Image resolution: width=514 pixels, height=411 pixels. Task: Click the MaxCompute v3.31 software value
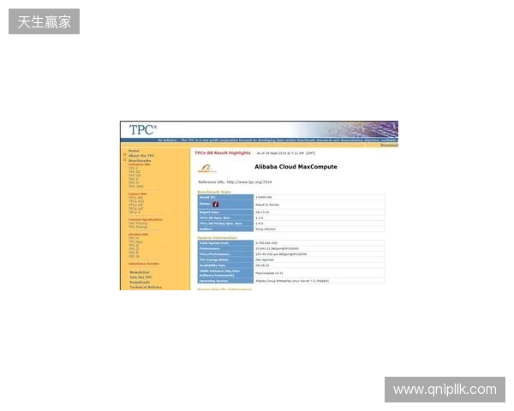(x=270, y=273)
